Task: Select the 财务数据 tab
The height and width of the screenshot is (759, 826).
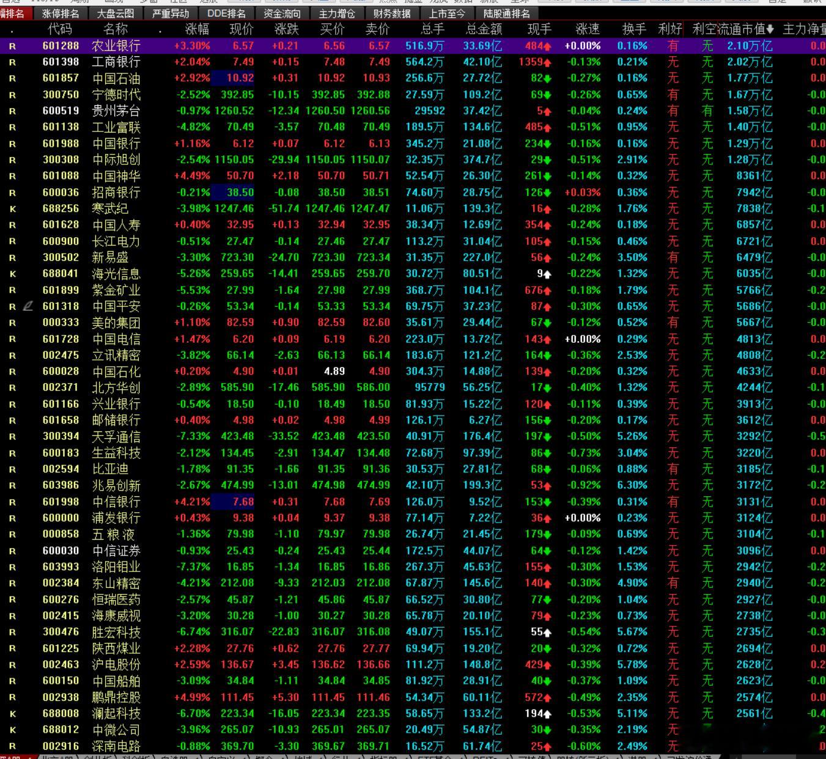Action: click(x=392, y=13)
